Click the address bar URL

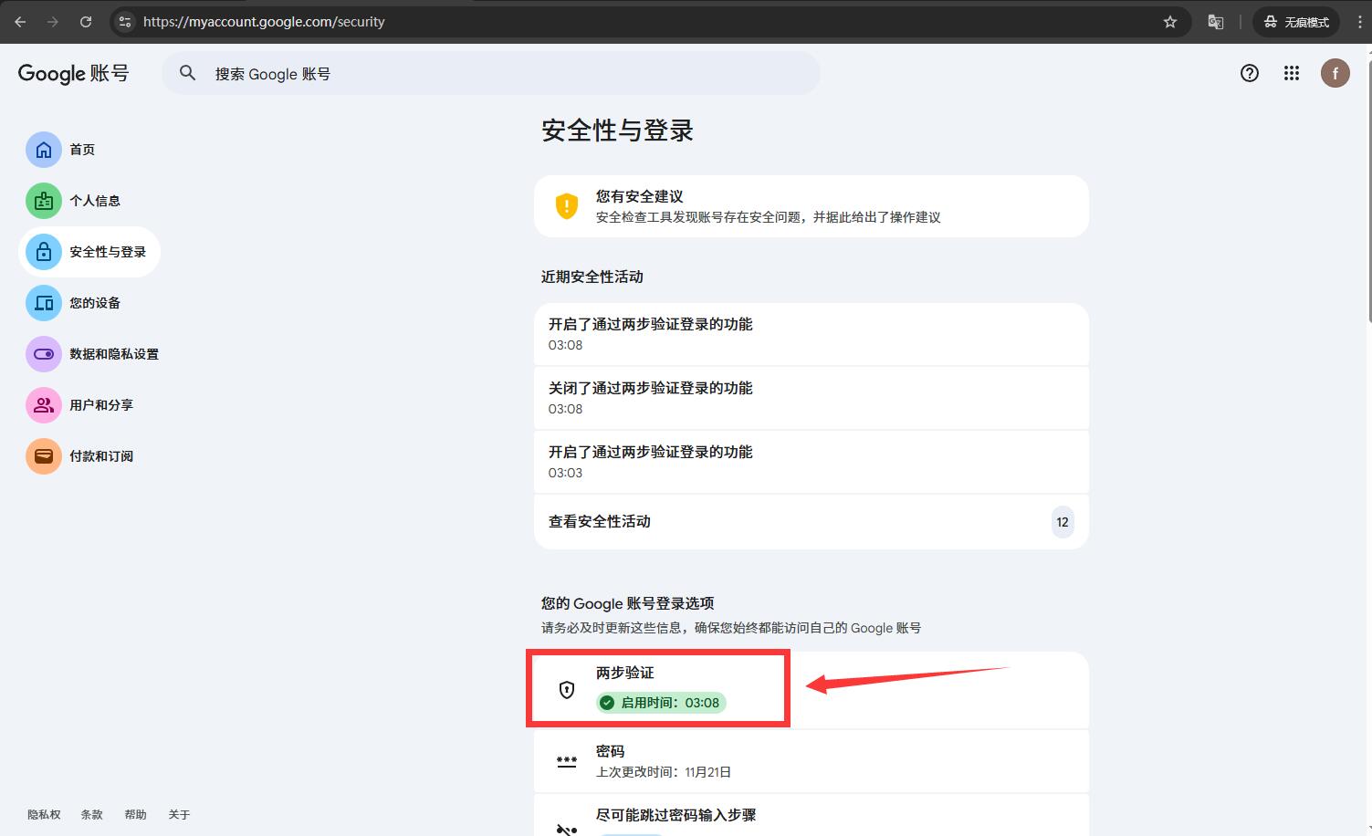coord(264,22)
